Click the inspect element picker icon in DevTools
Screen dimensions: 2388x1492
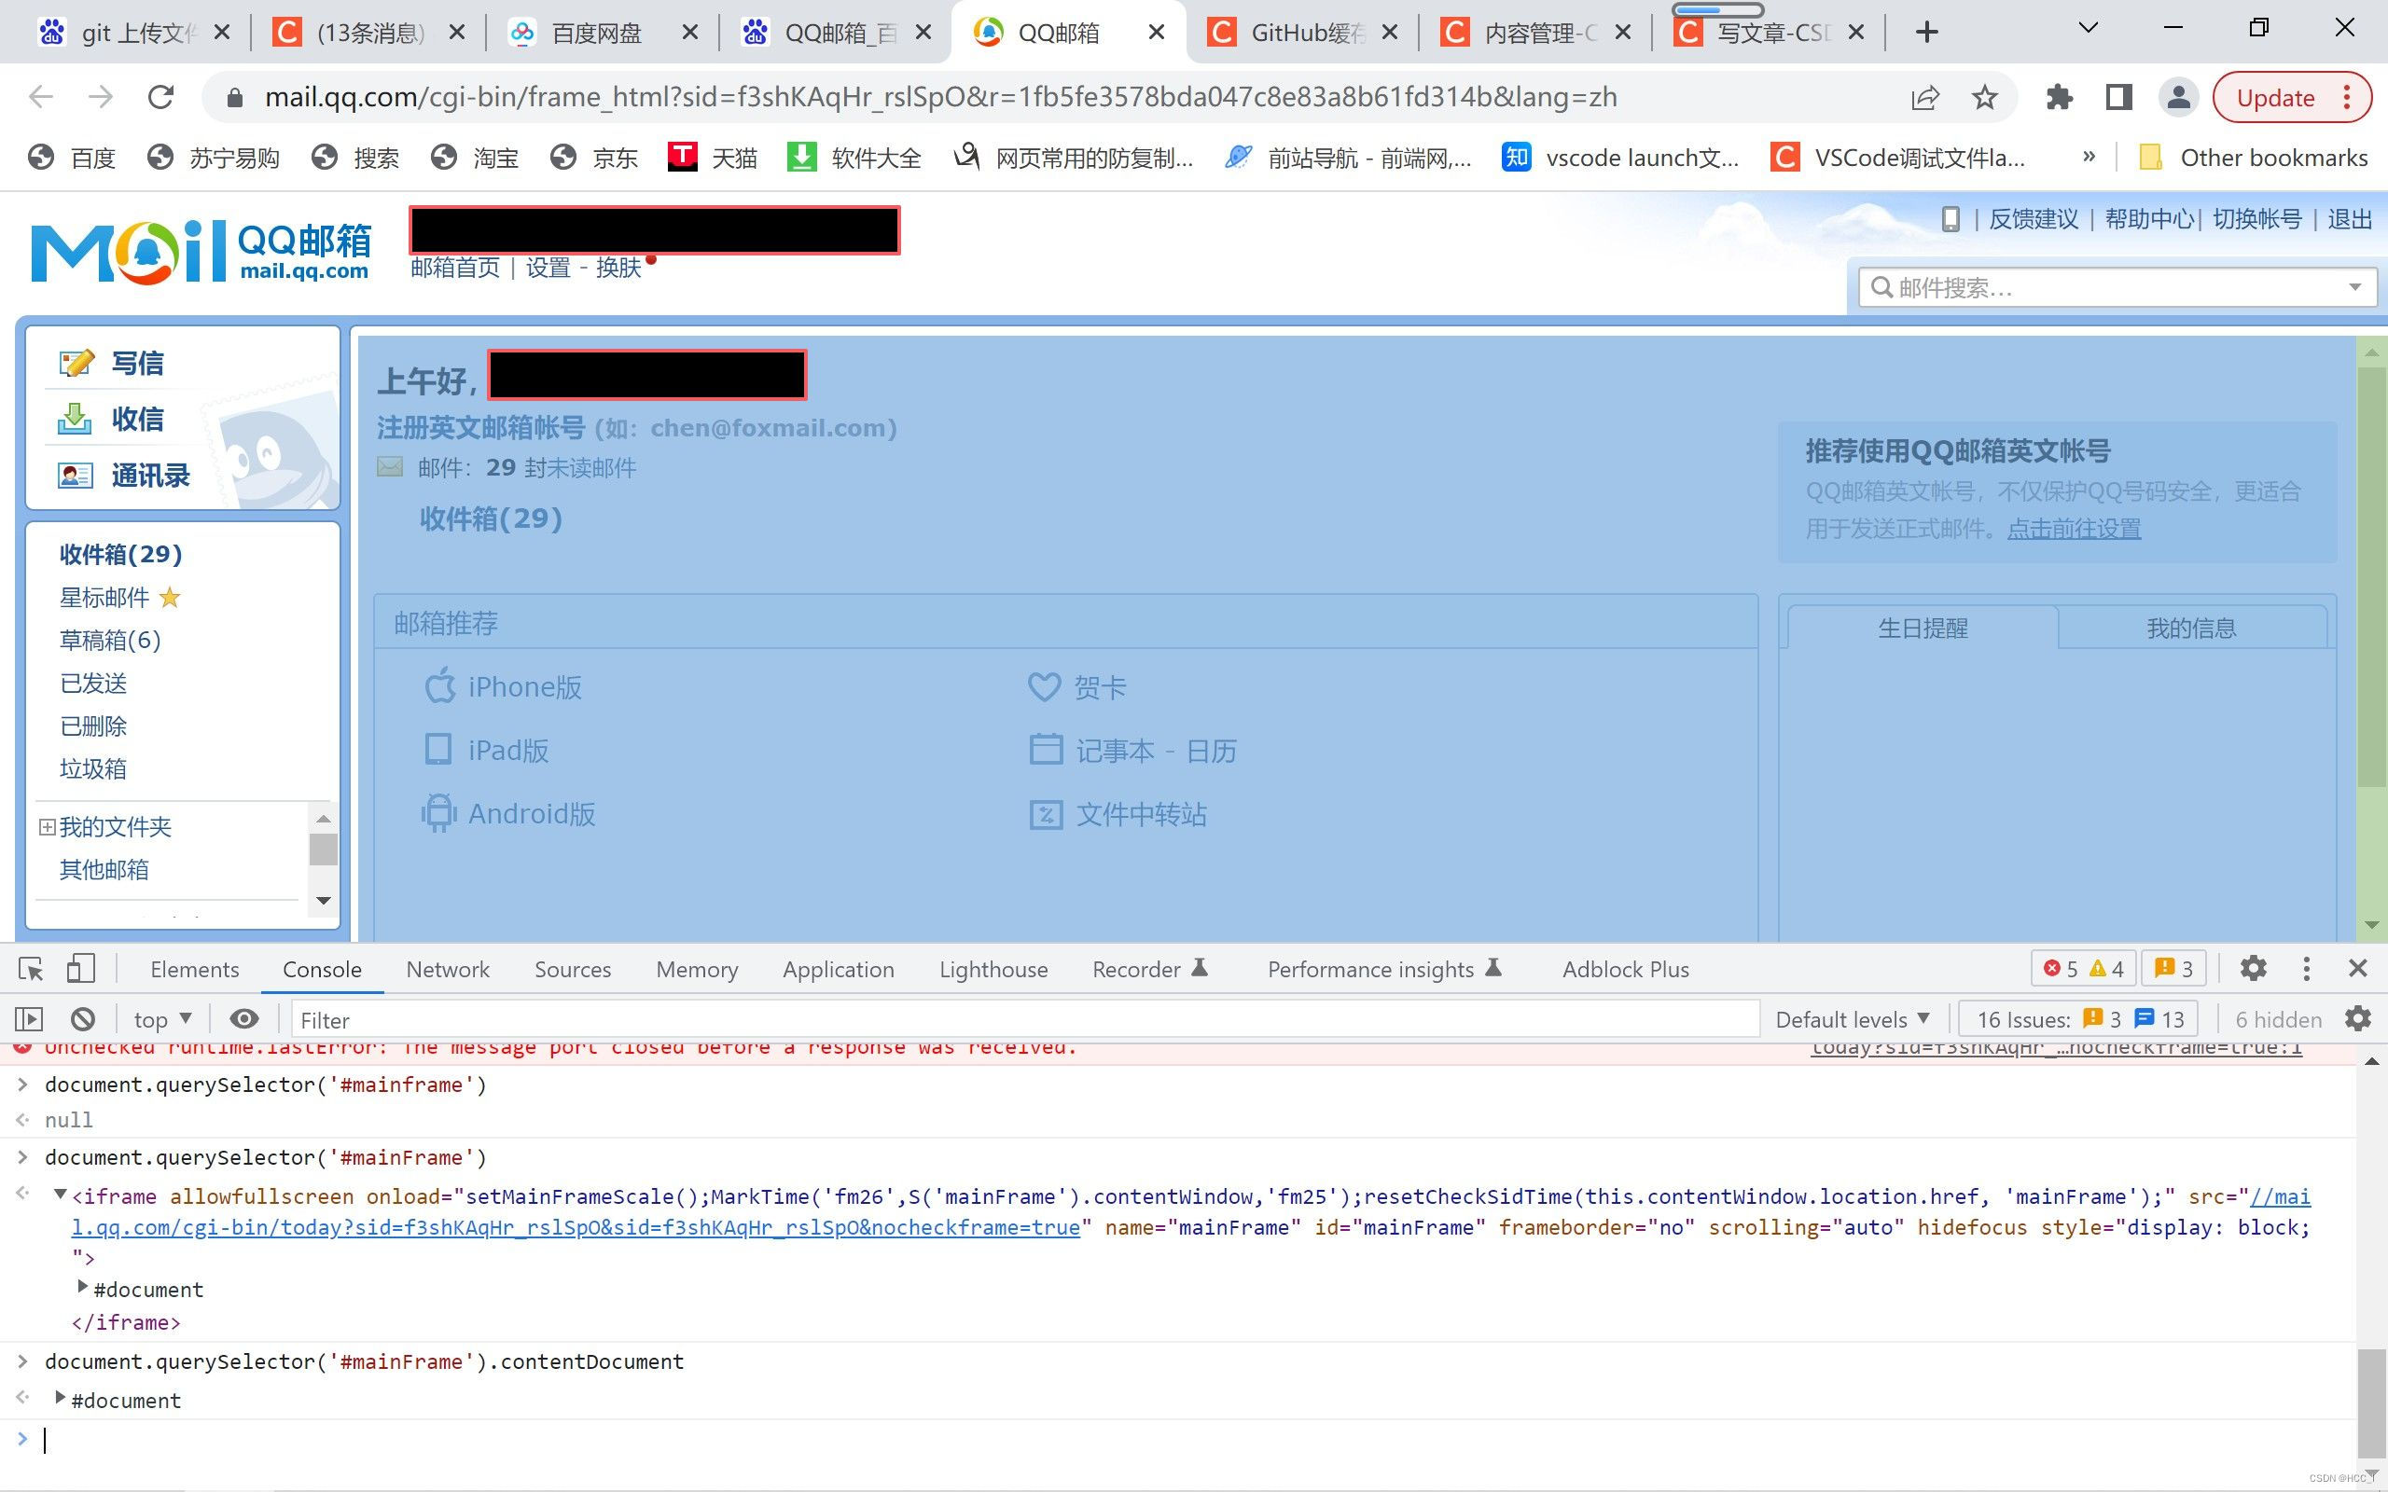pyautogui.click(x=32, y=969)
